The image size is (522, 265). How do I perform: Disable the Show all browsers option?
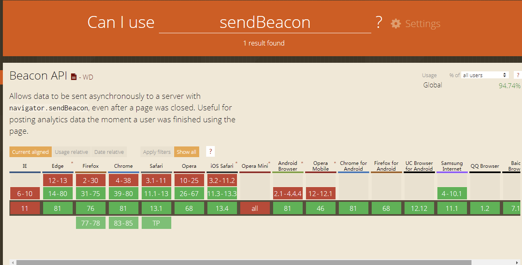pyautogui.click(x=186, y=152)
